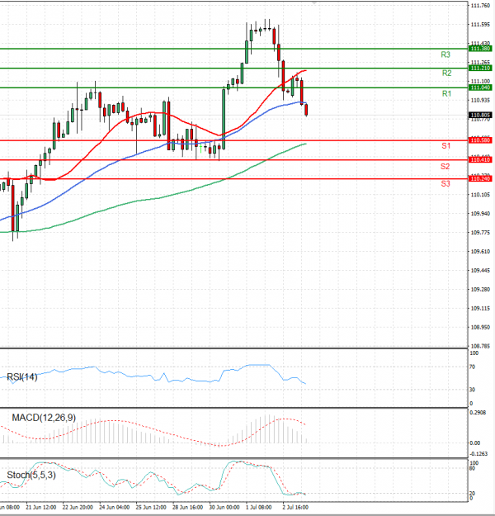Click the 21 Jun 12:00 time label
Image resolution: width=495 pixels, height=516 pixels.
point(40,508)
